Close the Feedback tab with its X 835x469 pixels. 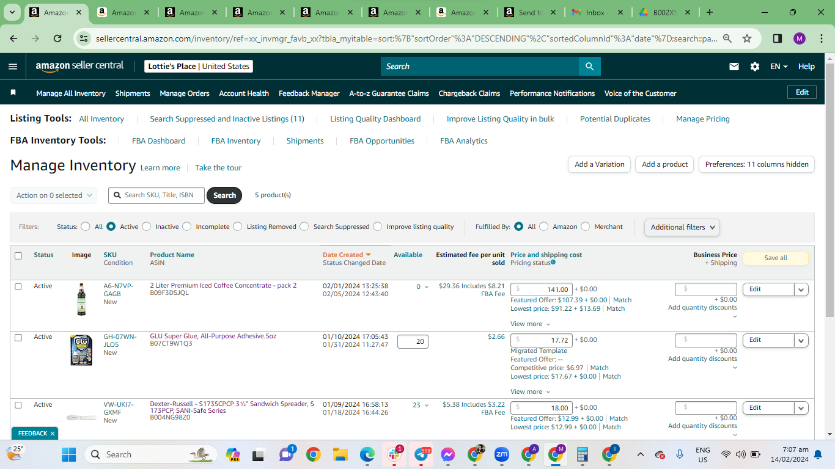(x=53, y=434)
